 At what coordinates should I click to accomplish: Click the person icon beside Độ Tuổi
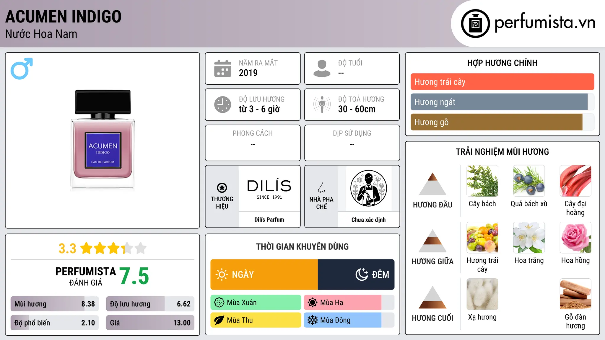coord(322,68)
